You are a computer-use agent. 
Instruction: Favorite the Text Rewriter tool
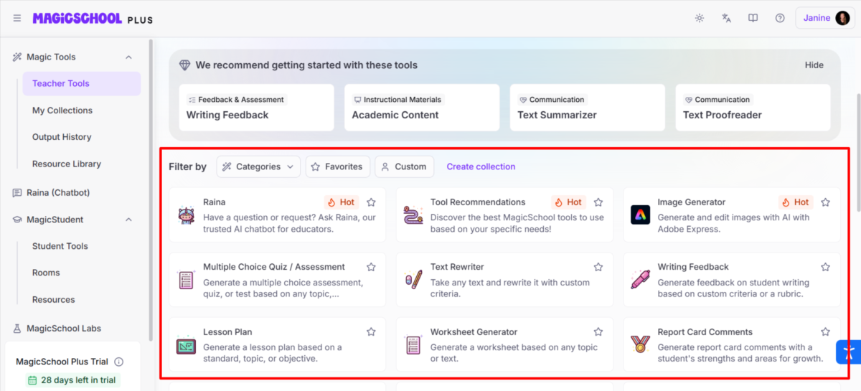pos(598,267)
